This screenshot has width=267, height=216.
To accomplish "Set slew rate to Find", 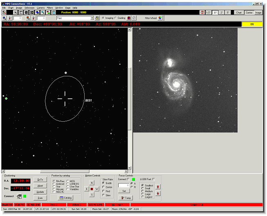I will click(x=103, y=191).
